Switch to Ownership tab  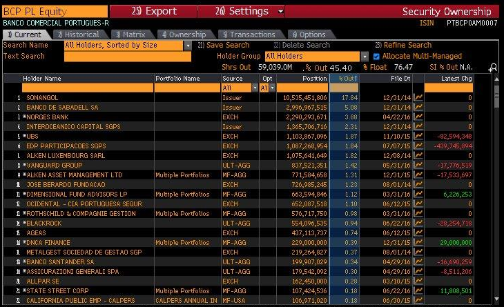(184, 34)
